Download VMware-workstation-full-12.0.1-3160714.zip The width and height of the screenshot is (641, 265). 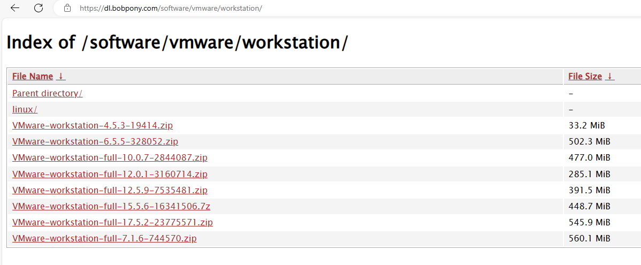point(110,174)
